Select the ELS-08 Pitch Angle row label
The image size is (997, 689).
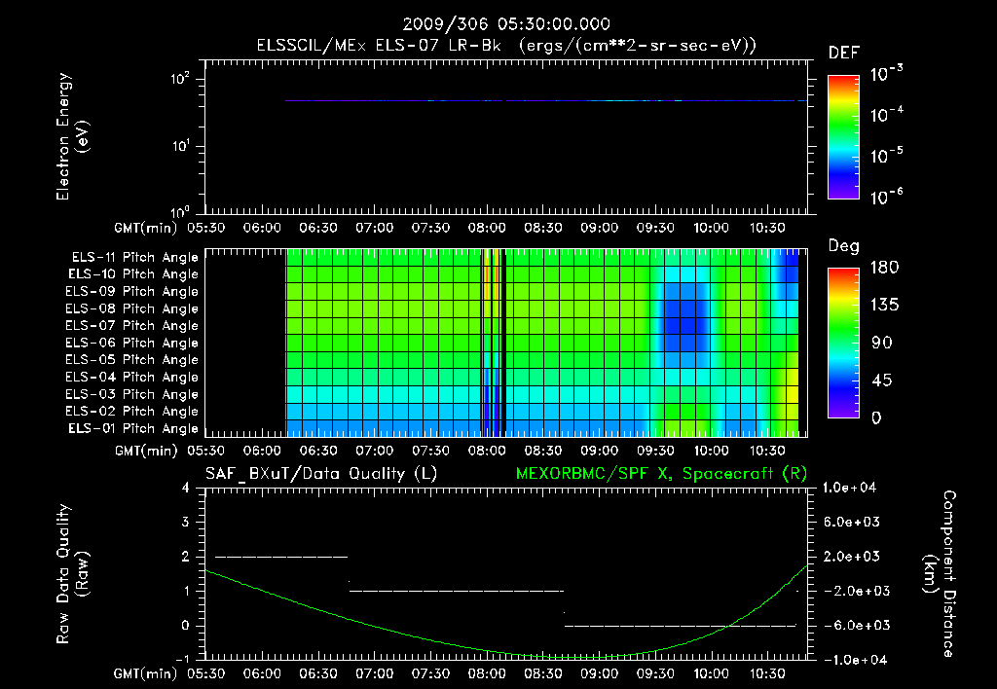click(x=131, y=308)
